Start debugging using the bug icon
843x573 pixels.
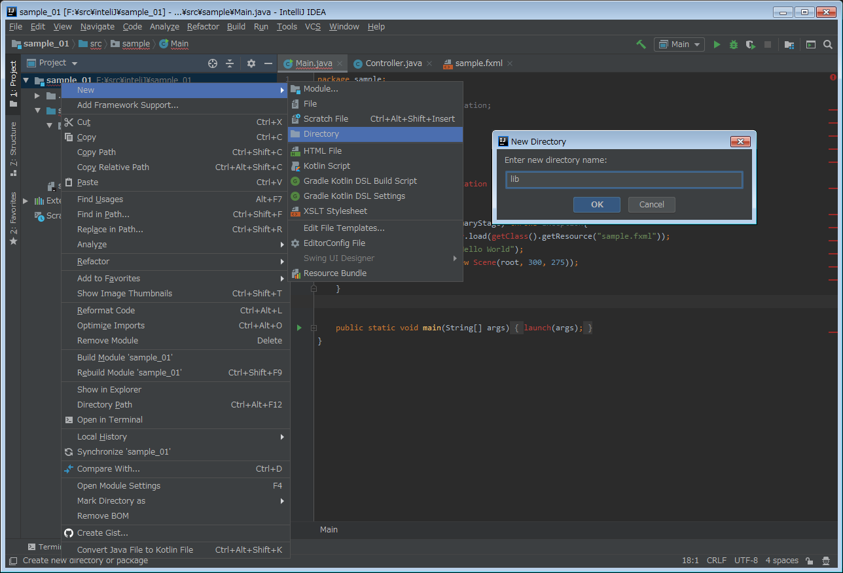(x=733, y=44)
